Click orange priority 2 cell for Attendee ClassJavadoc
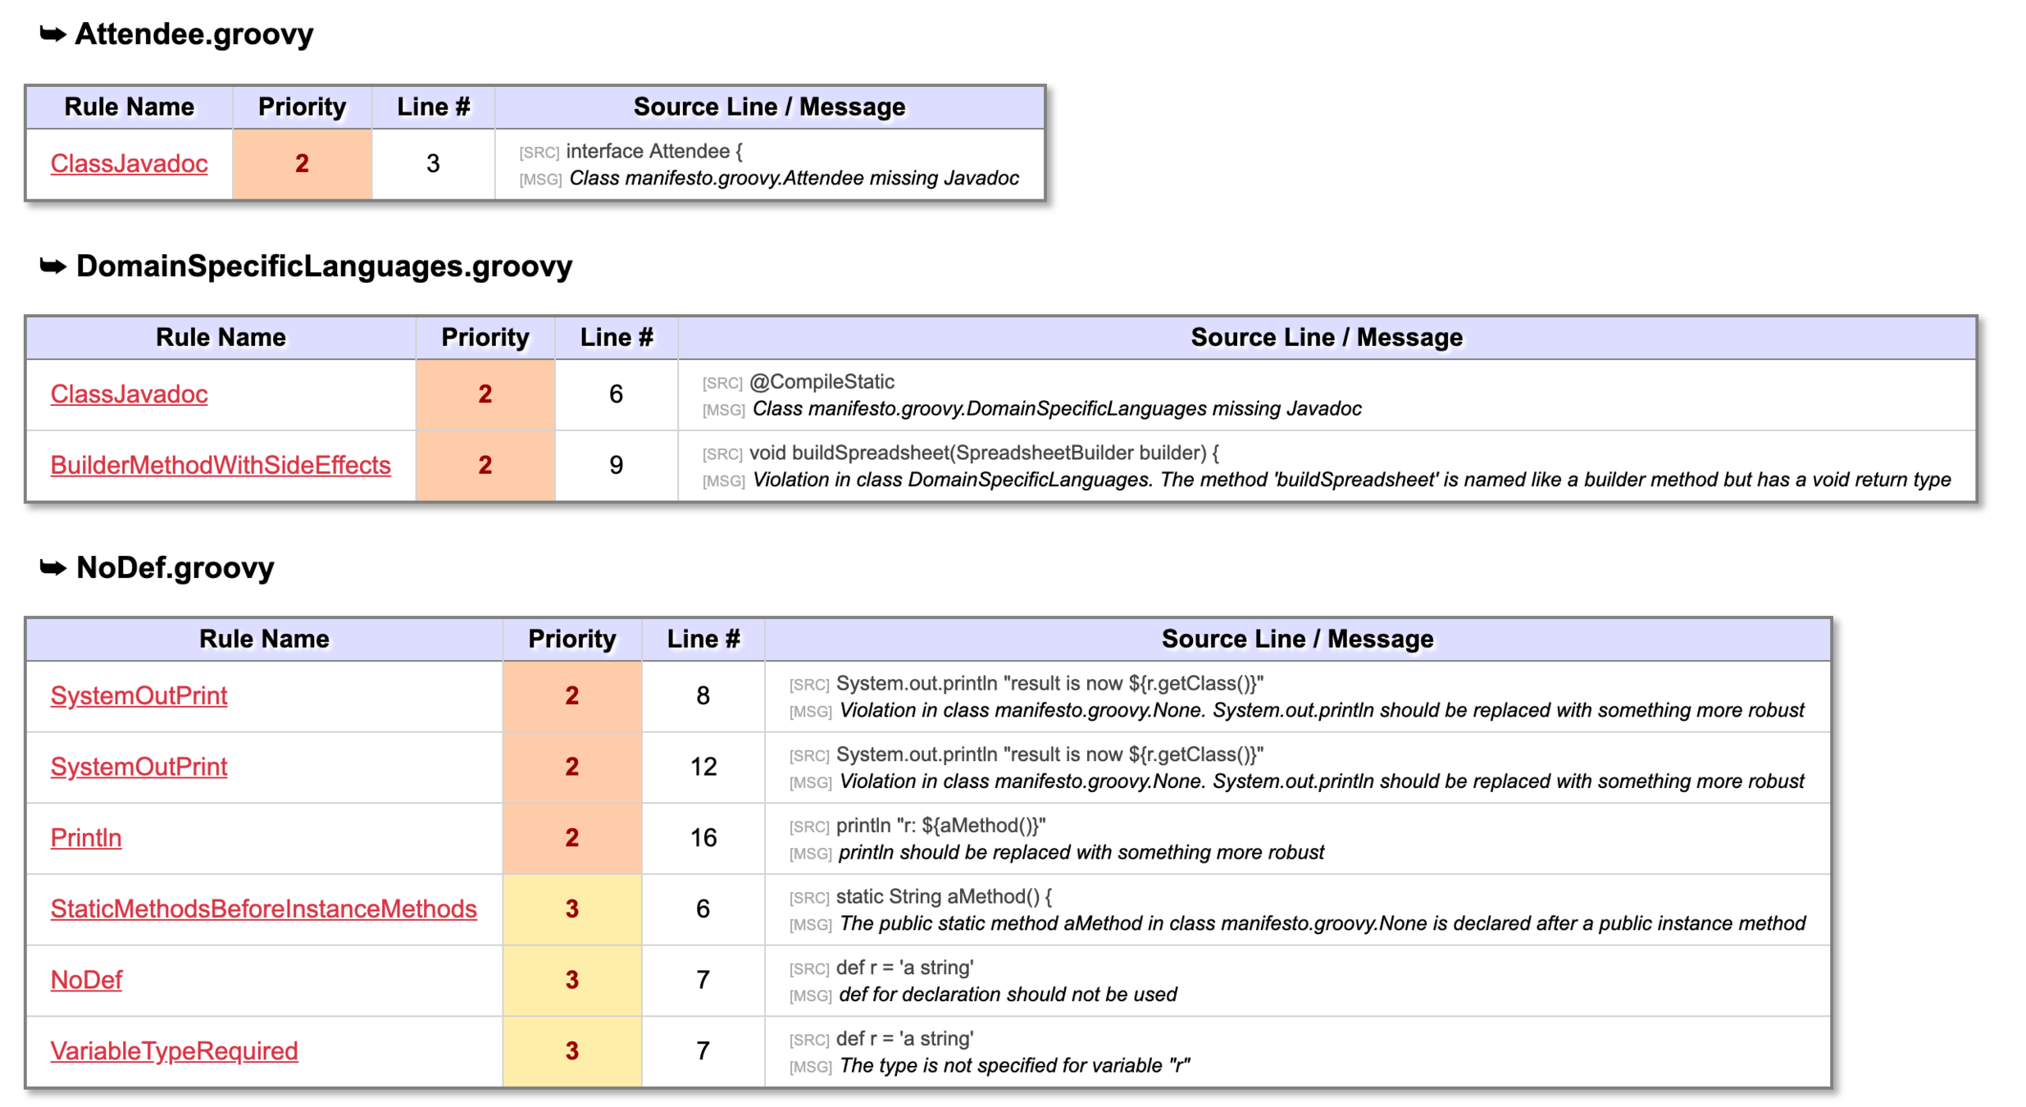 coord(302,163)
